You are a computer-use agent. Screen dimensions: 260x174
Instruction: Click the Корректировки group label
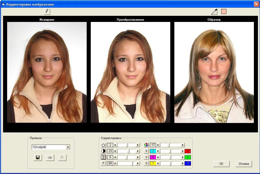111,138
